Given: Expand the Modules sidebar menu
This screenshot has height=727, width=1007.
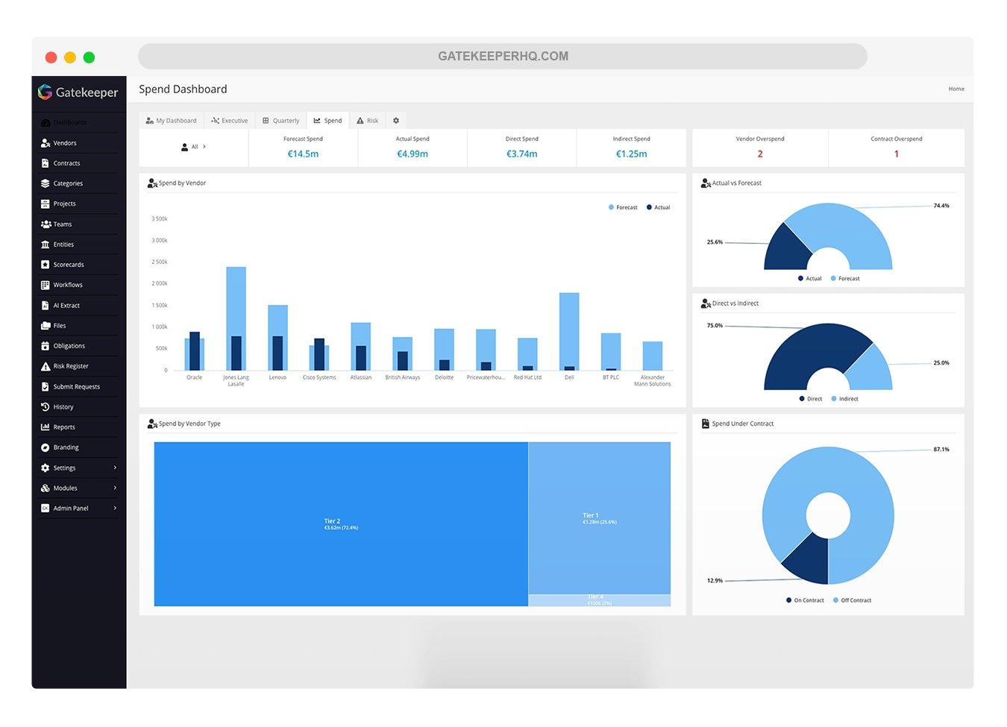Looking at the screenshot, I should point(64,488).
